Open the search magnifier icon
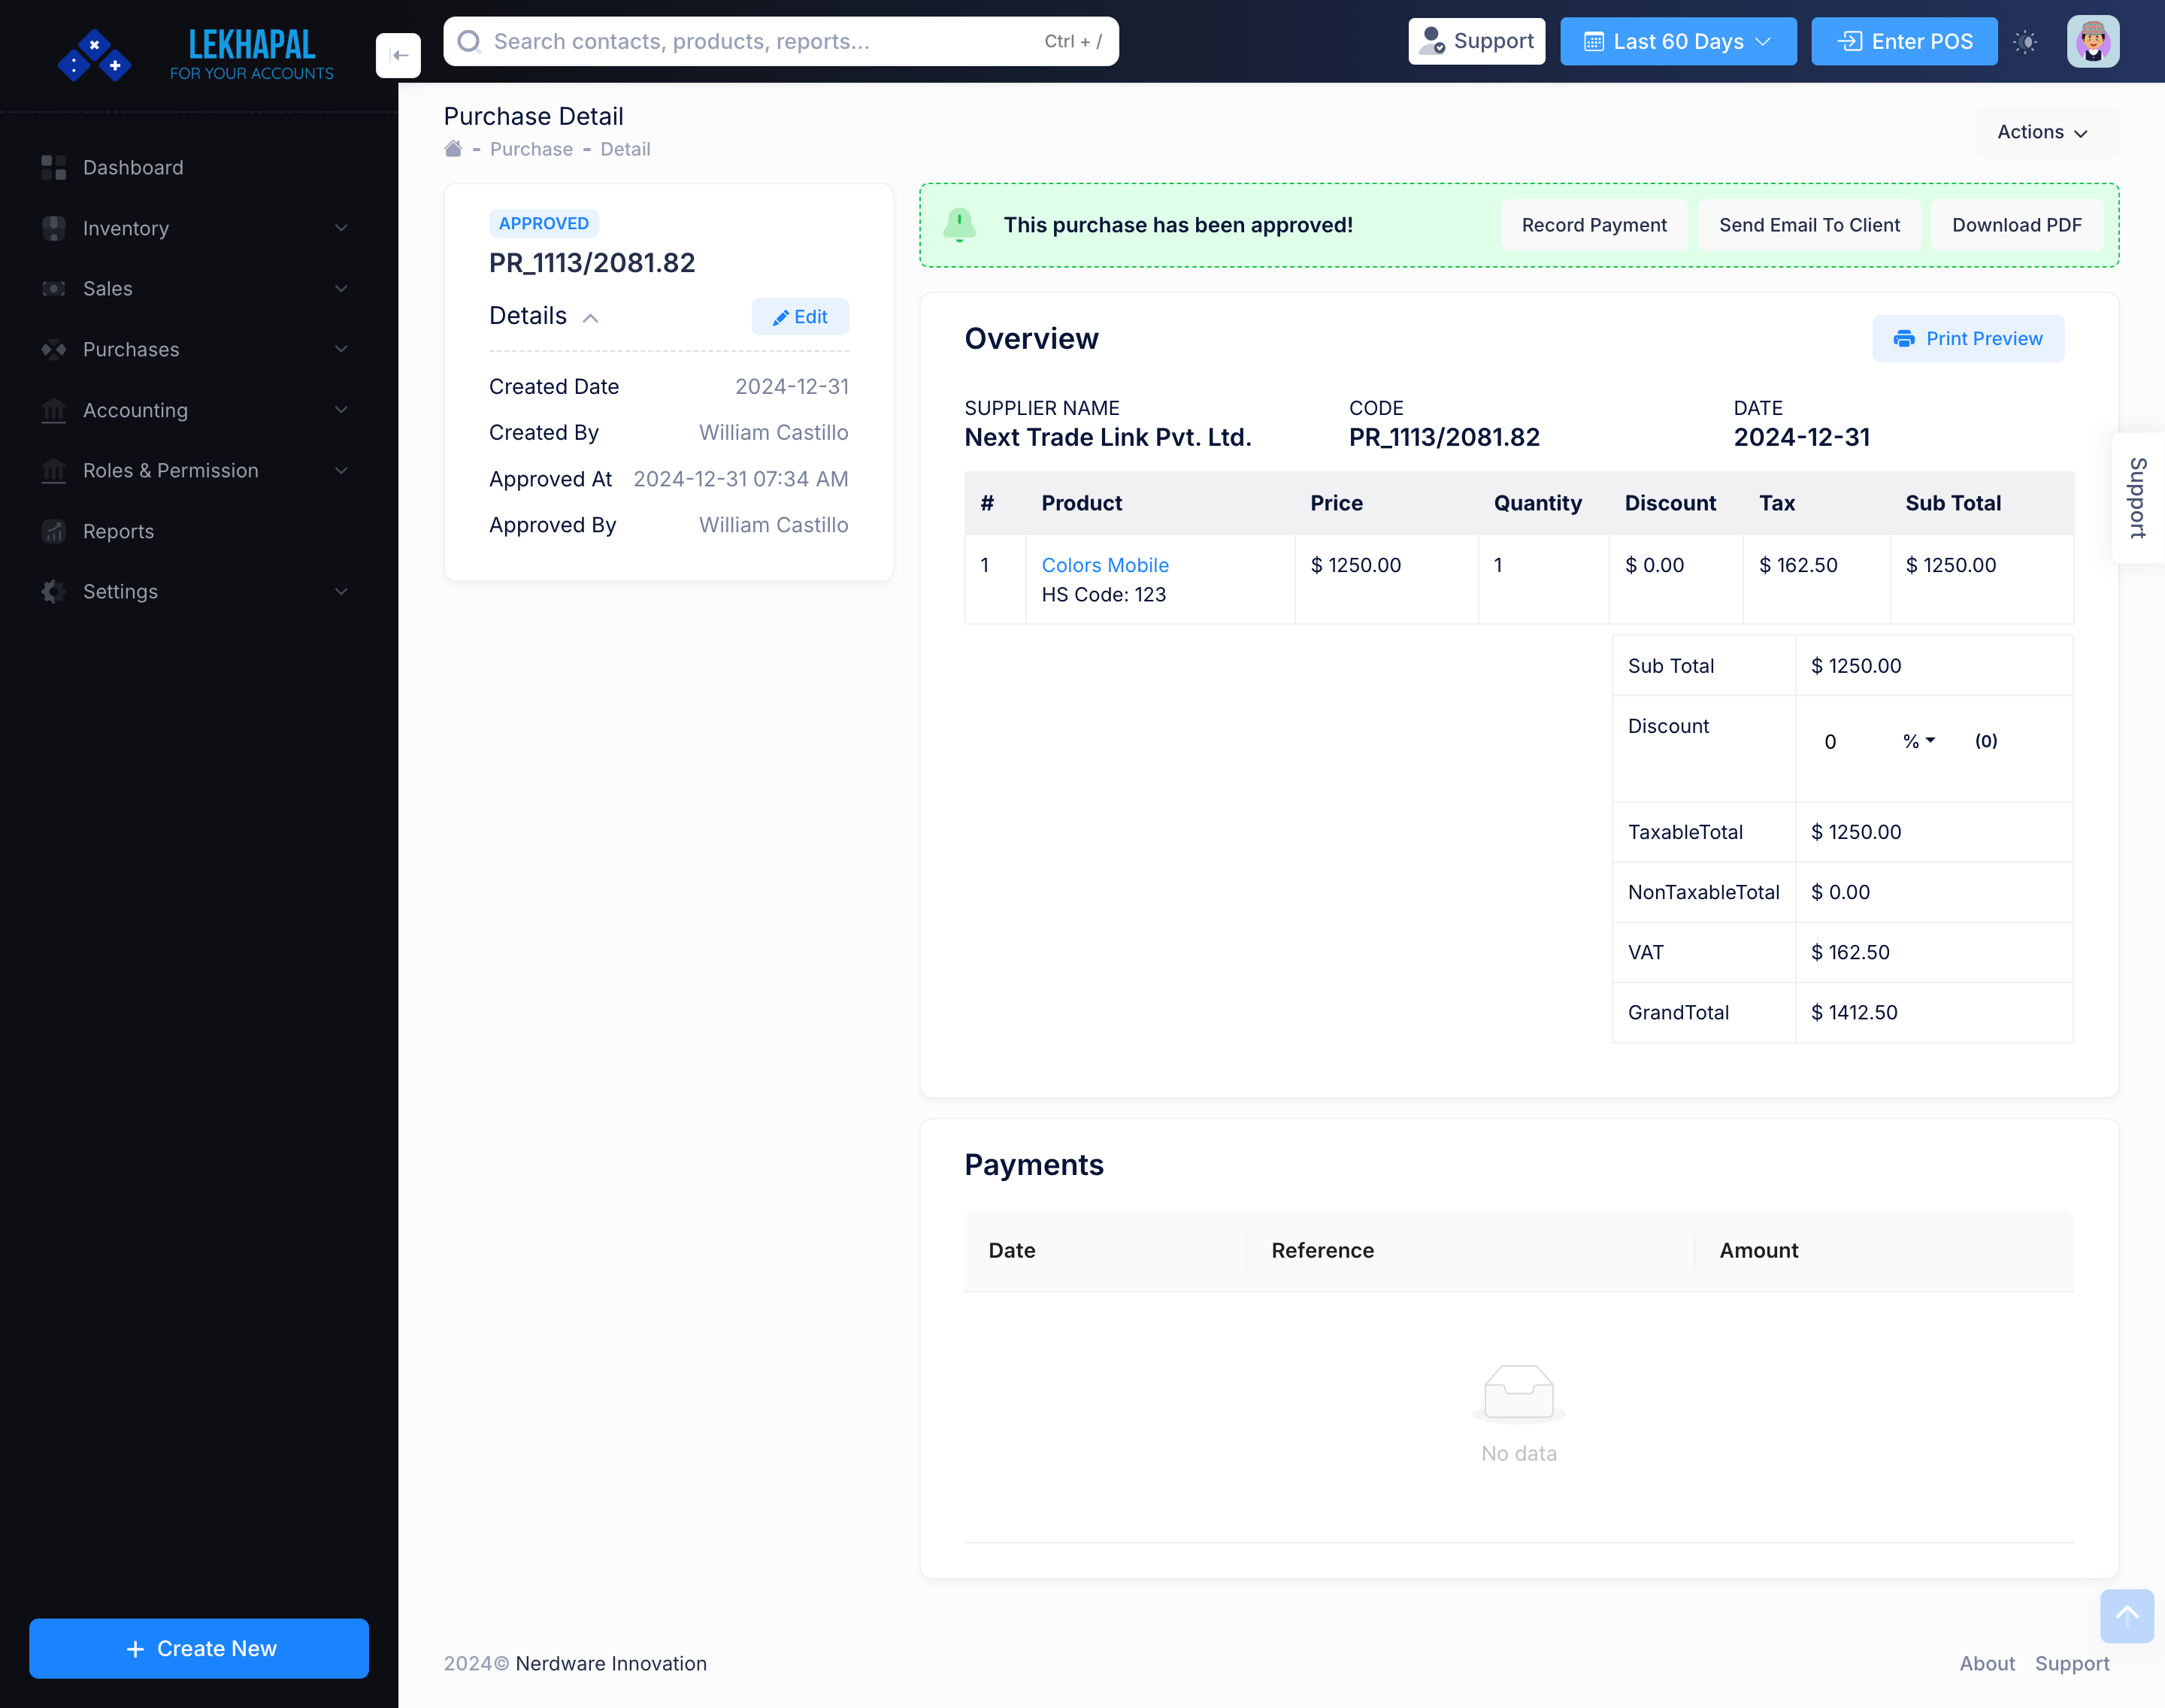The height and width of the screenshot is (1708, 2165). 469,41
